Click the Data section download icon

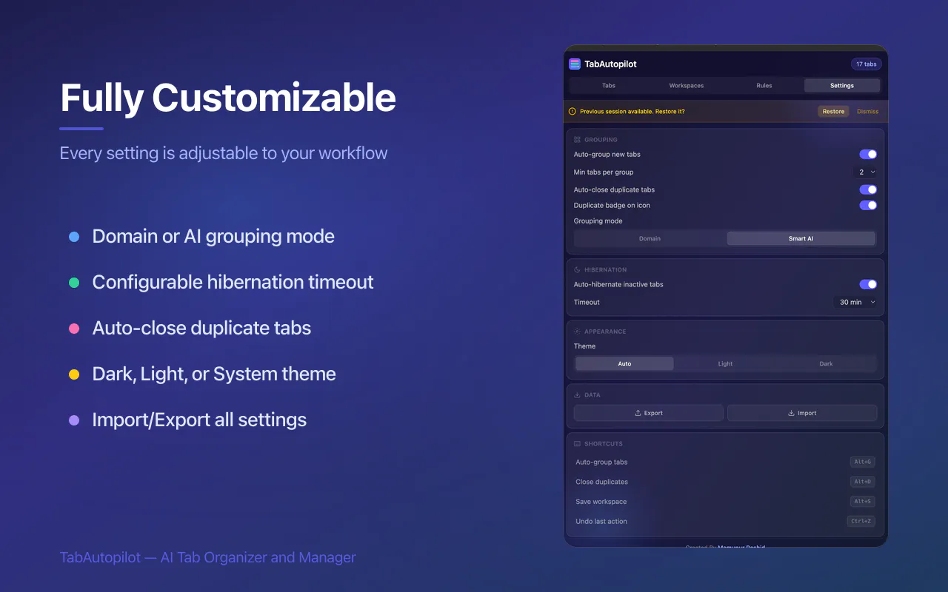[577, 395]
